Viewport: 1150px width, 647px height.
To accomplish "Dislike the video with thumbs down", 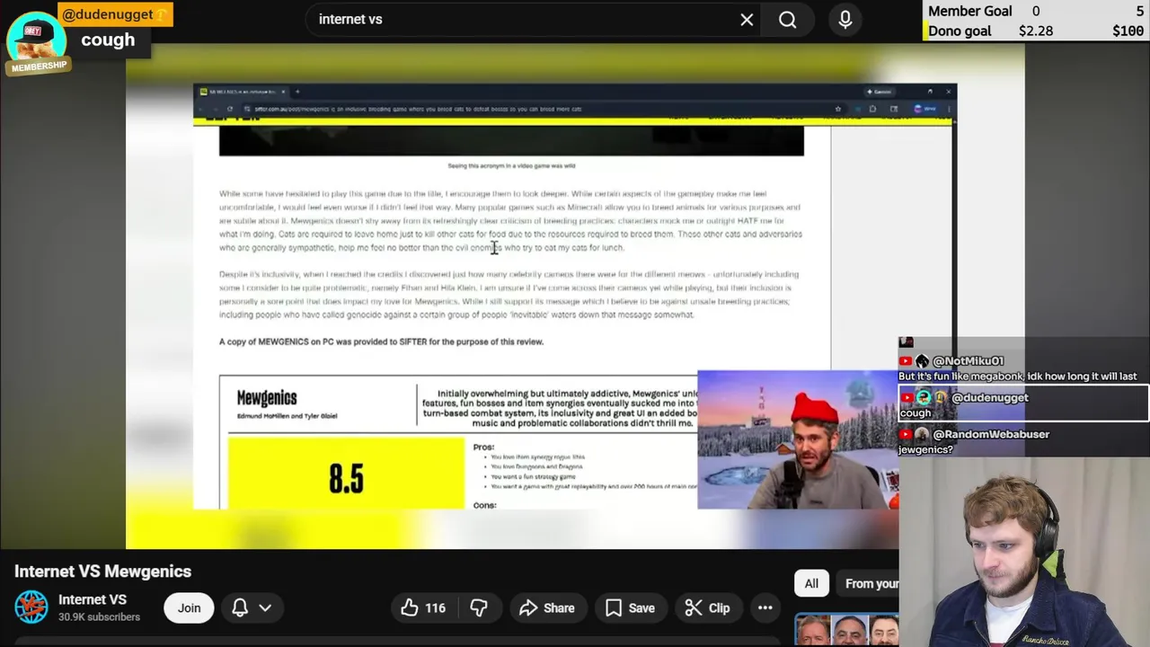I will (x=479, y=608).
